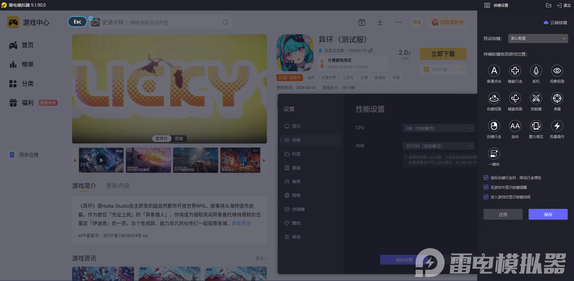This screenshot has width=574, height=281.
Task: Click the 保存 button in key settings
Action: (548, 214)
